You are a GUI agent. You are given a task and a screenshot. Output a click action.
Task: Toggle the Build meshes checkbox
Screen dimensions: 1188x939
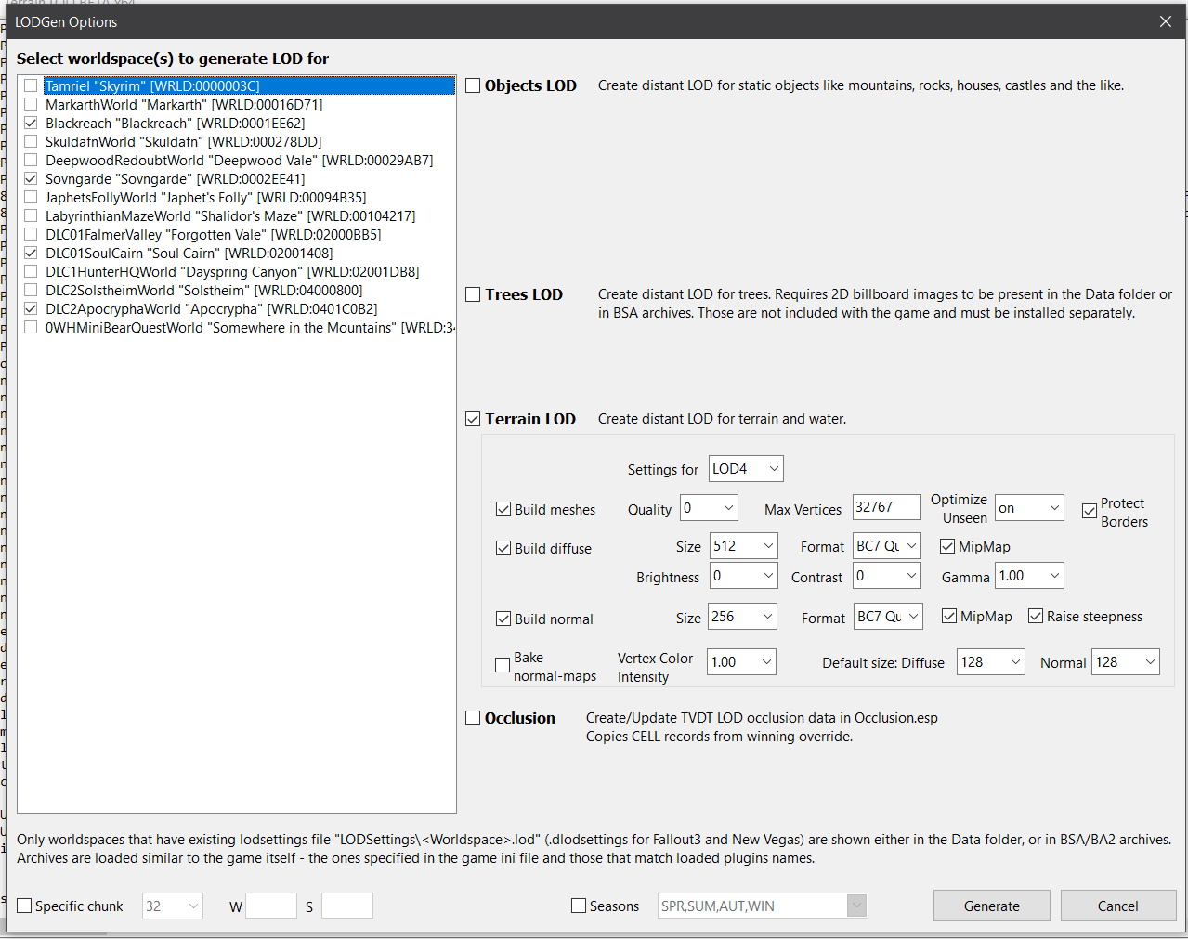coord(503,509)
